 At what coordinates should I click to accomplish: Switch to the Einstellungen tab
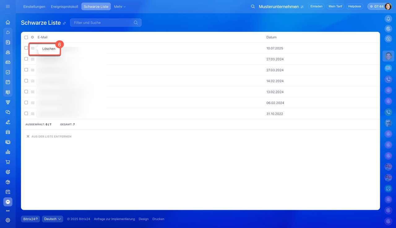(34, 6)
